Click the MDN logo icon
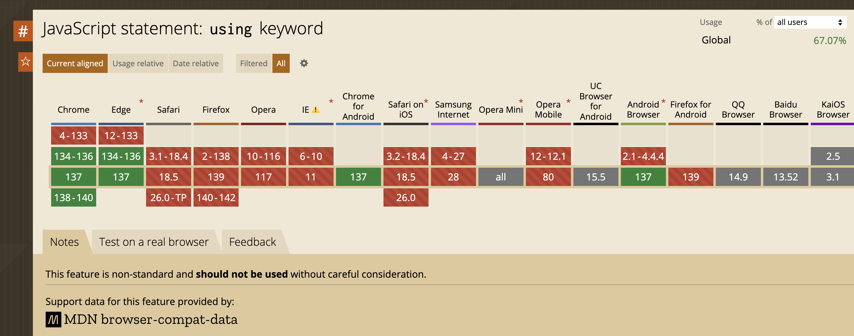The height and width of the screenshot is (336, 854). click(x=53, y=320)
